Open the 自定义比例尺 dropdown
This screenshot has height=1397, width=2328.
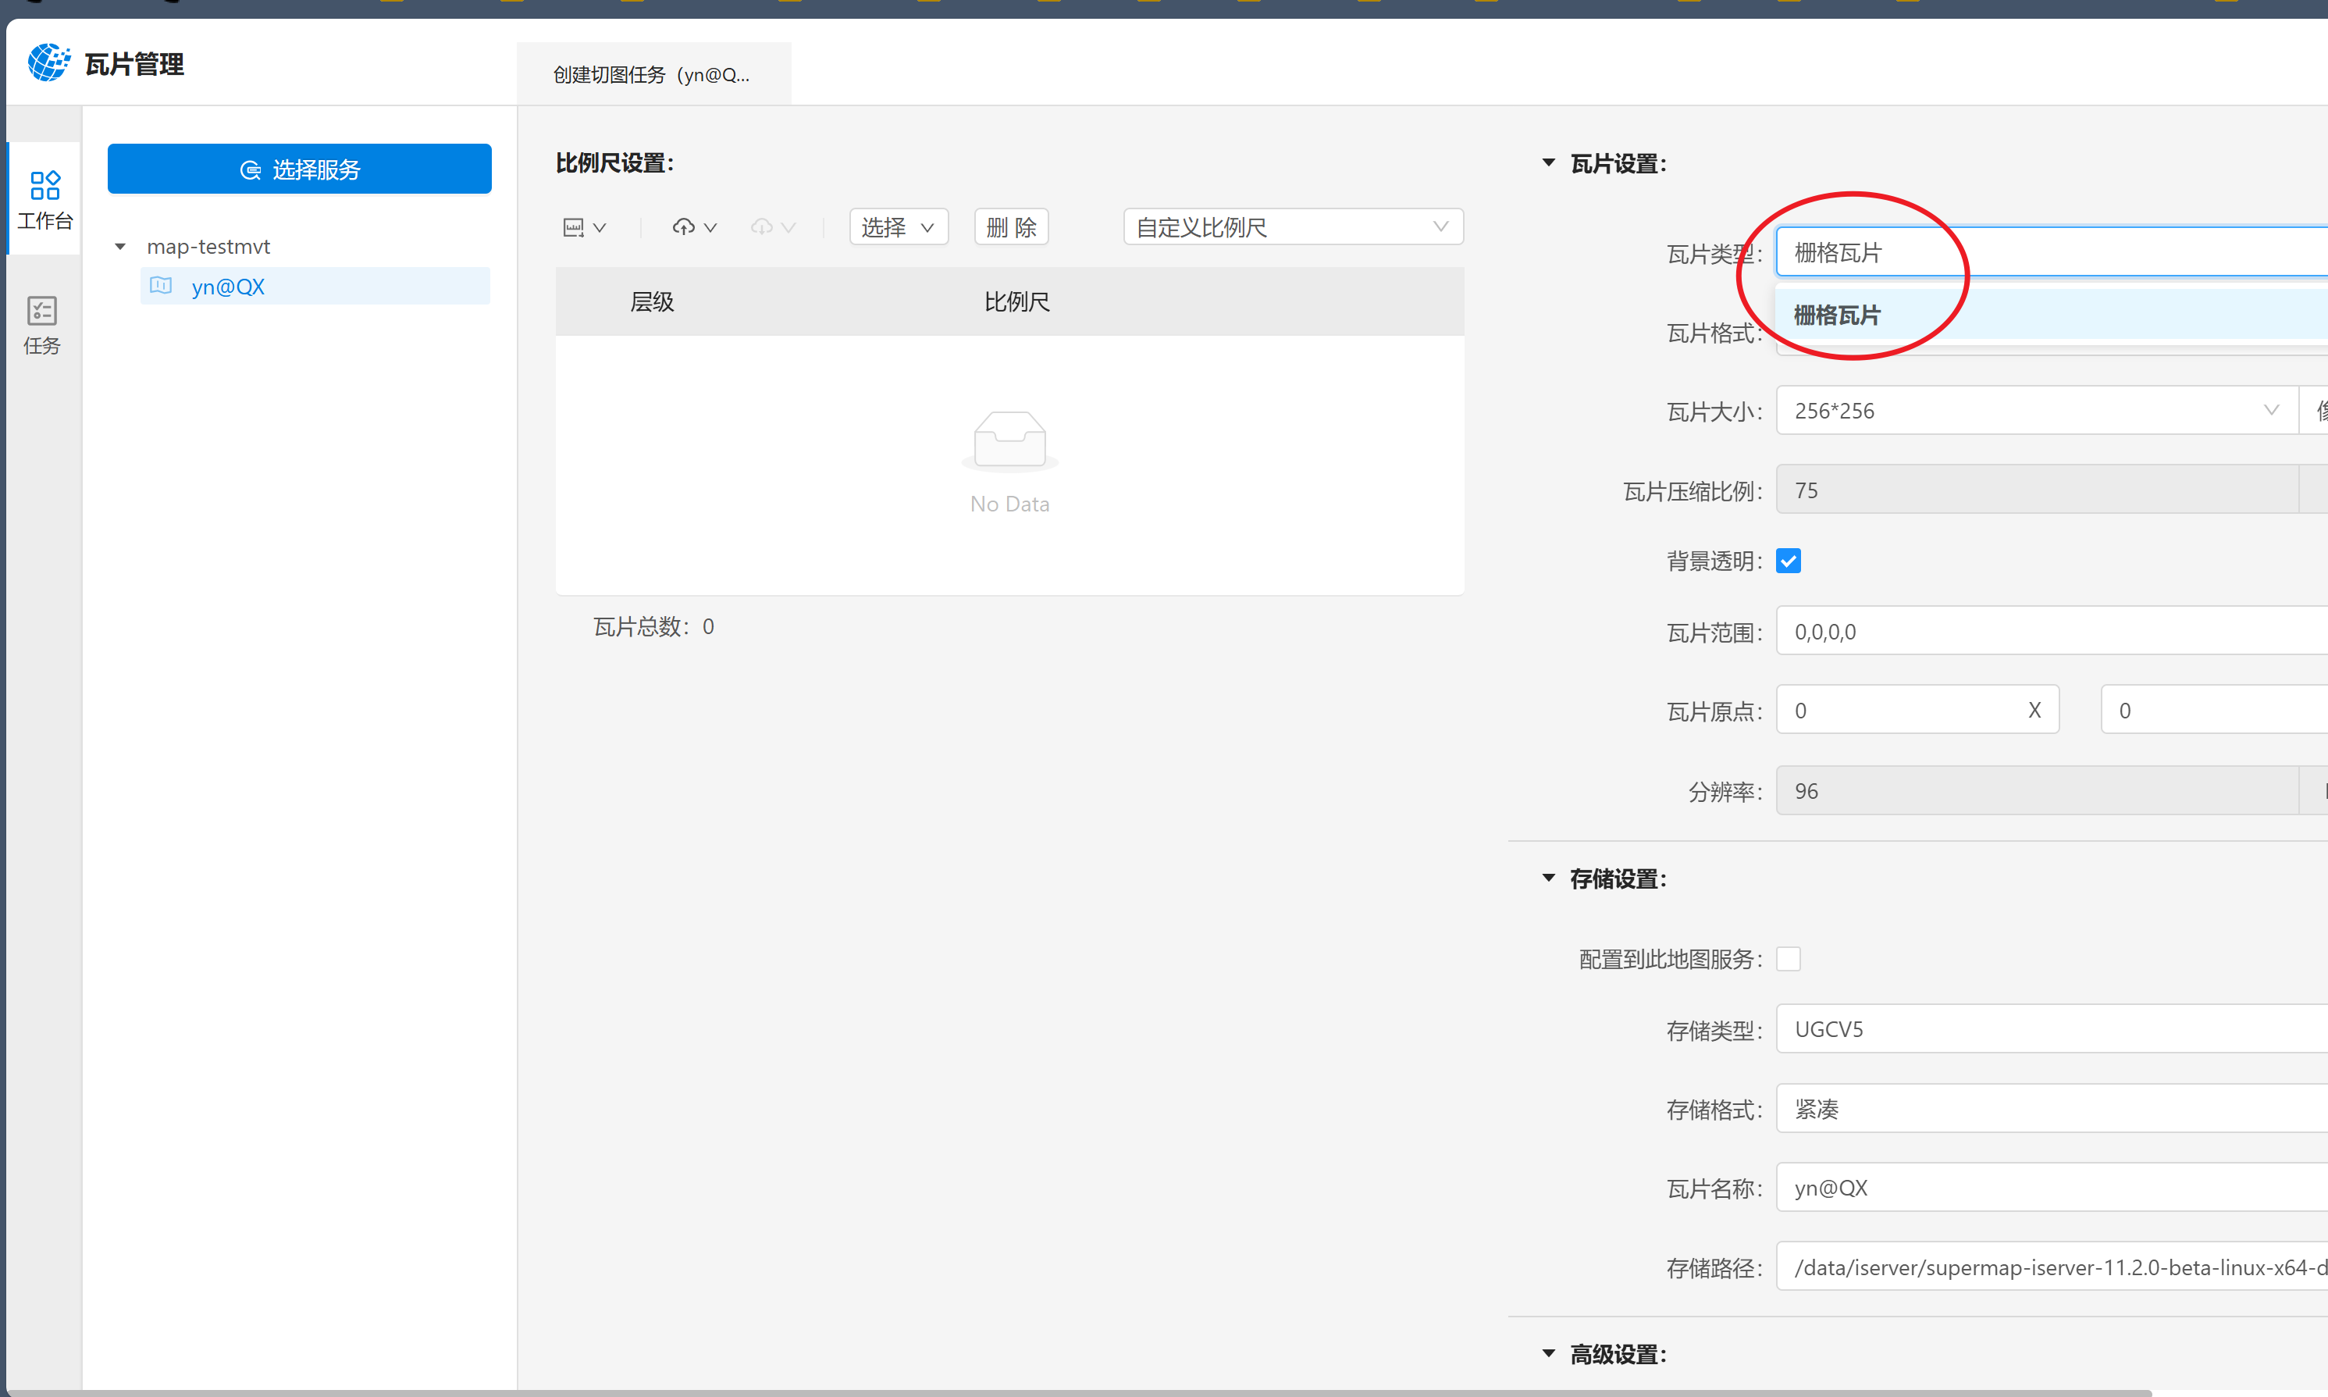click(1292, 227)
